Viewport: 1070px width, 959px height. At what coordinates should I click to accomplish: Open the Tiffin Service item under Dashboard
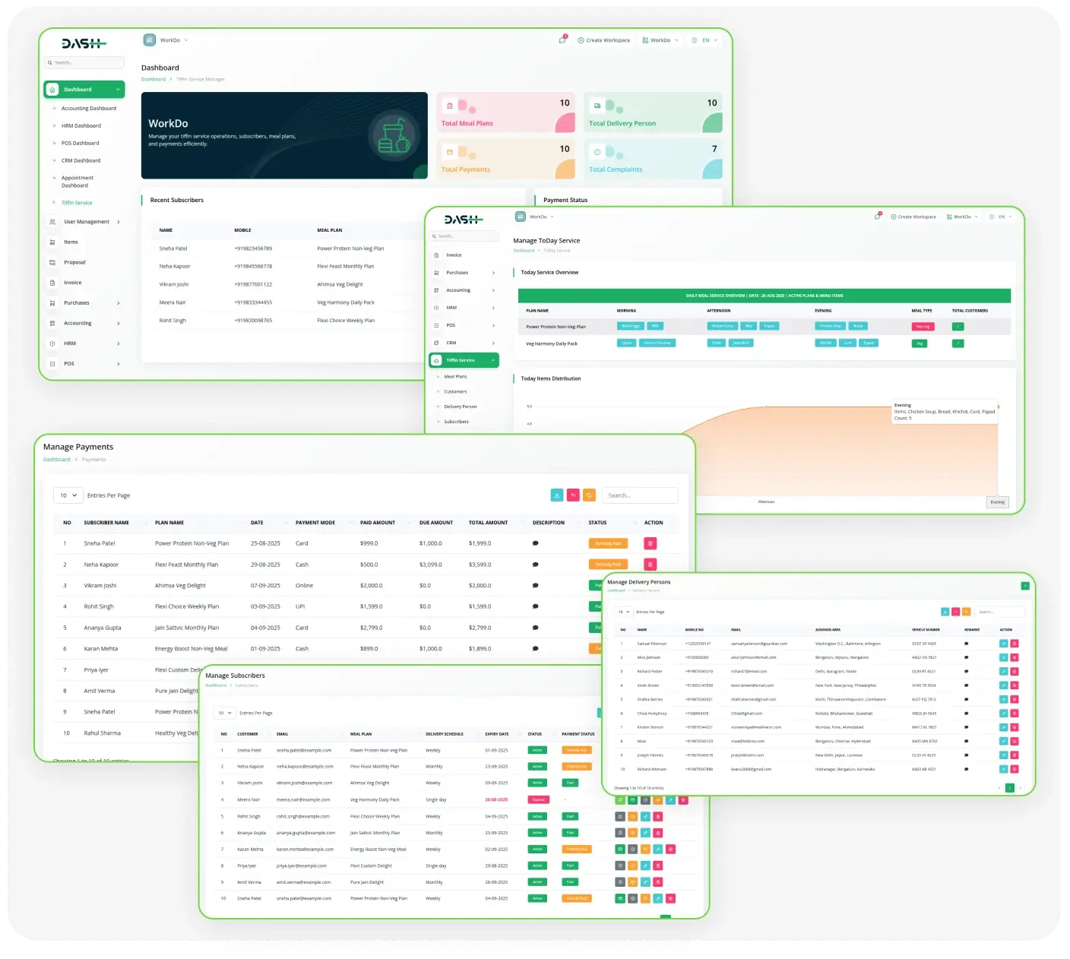[77, 203]
